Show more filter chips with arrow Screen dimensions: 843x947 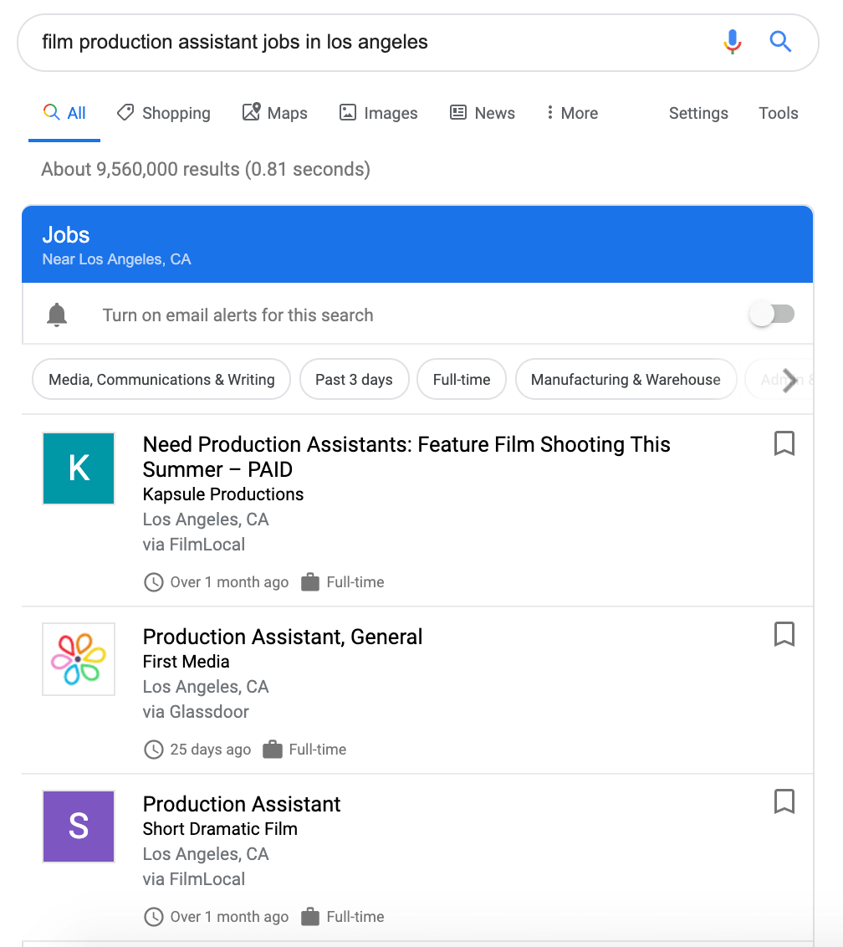pyautogui.click(x=789, y=380)
